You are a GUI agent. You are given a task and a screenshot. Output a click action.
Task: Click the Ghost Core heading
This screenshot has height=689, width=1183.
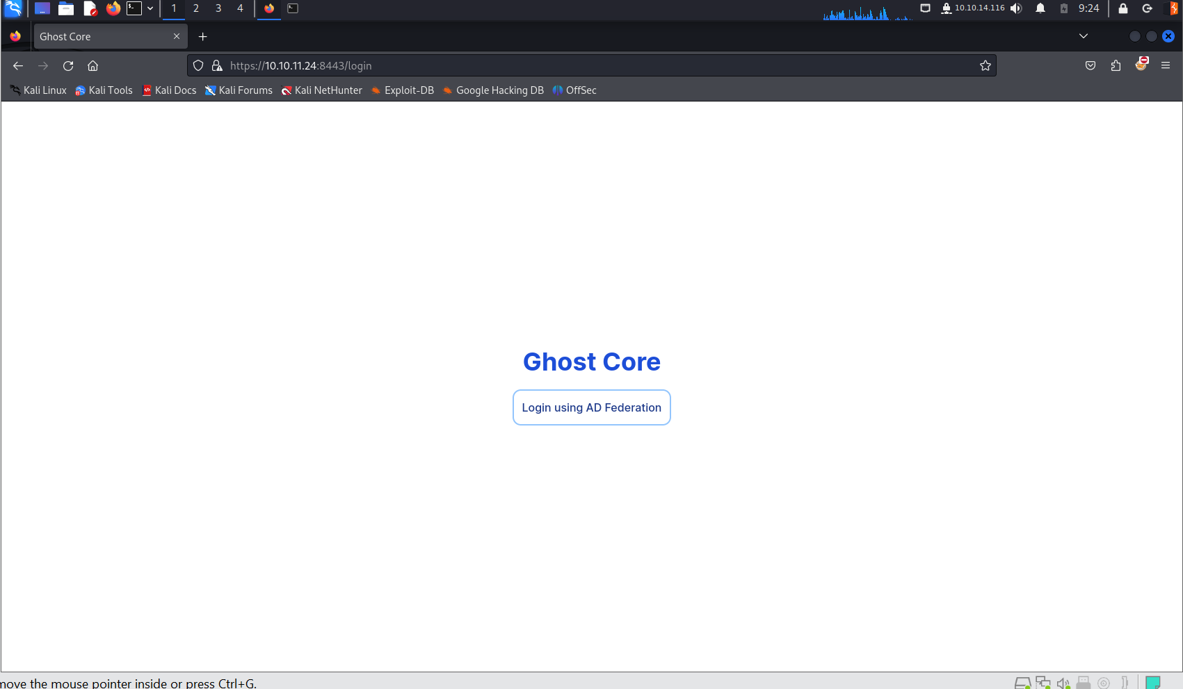(x=591, y=362)
